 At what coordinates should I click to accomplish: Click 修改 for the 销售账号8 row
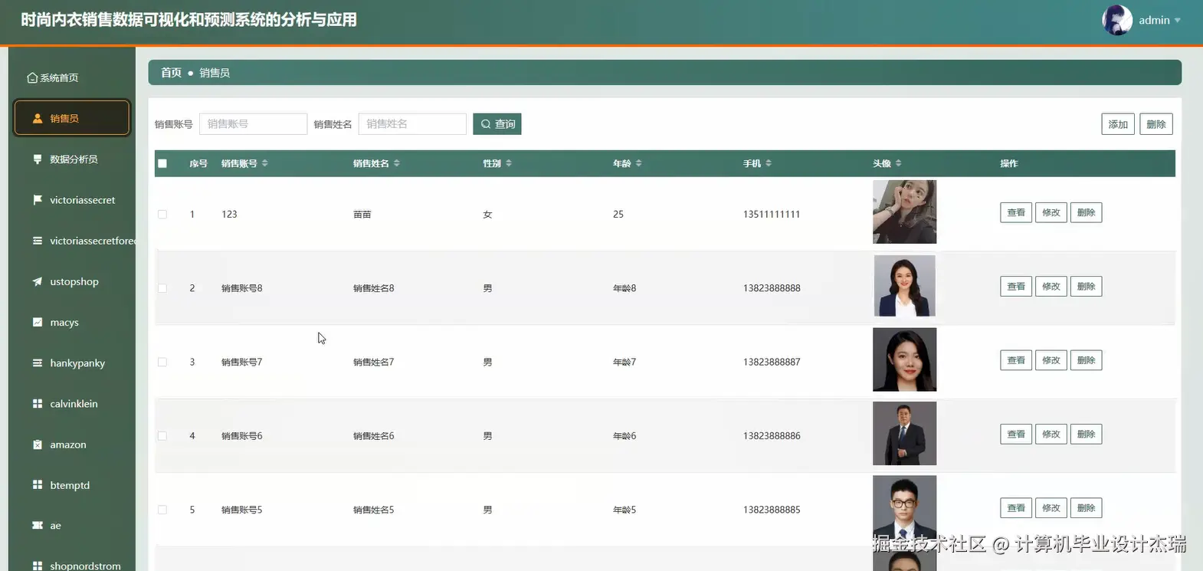click(1051, 287)
